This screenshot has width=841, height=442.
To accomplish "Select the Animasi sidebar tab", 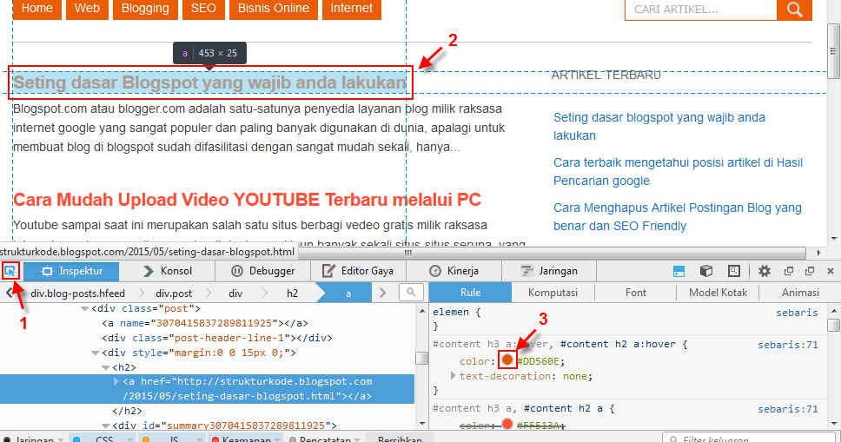I will 800,293.
